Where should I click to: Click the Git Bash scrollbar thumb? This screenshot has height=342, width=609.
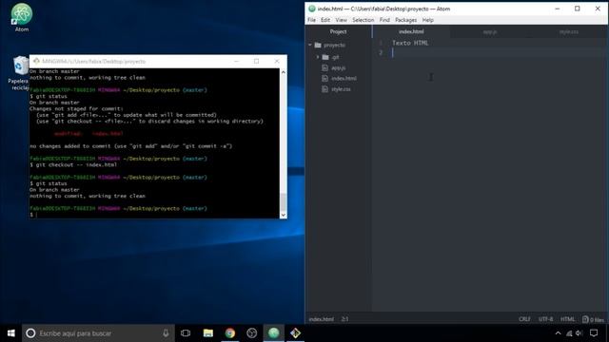284,202
